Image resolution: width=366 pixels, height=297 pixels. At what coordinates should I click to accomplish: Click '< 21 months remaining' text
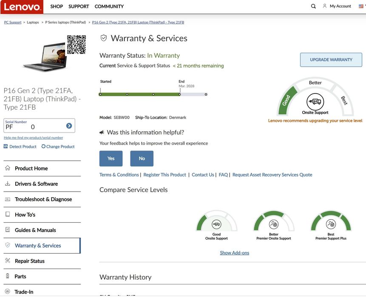pos(198,66)
